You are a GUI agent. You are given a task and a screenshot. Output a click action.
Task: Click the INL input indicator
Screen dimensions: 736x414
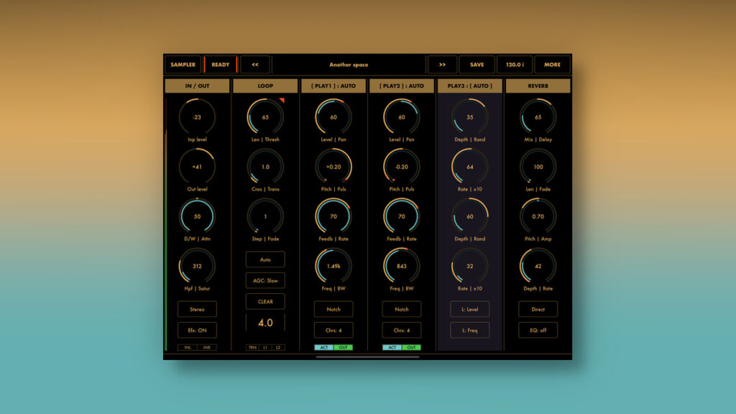[188, 347]
